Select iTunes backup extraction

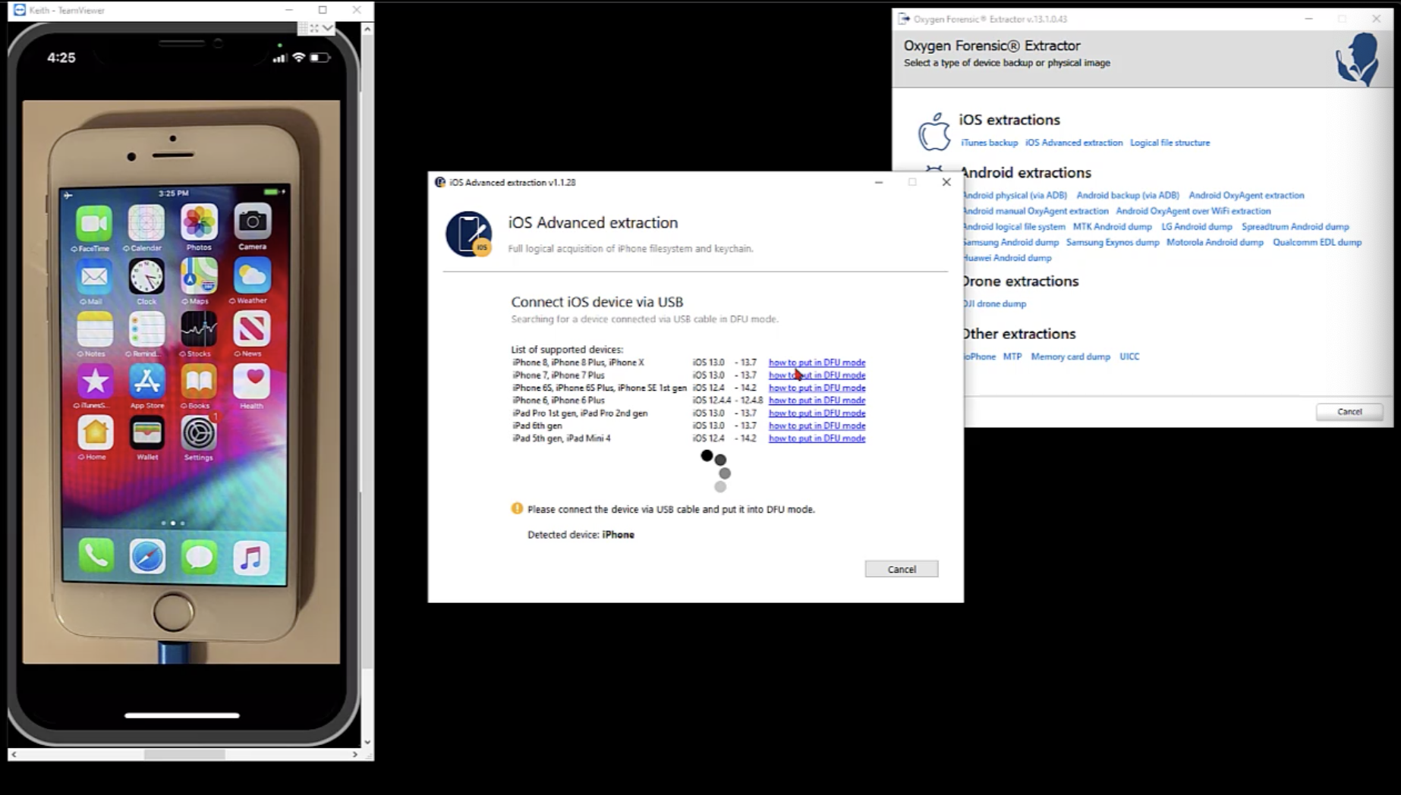coord(989,143)
